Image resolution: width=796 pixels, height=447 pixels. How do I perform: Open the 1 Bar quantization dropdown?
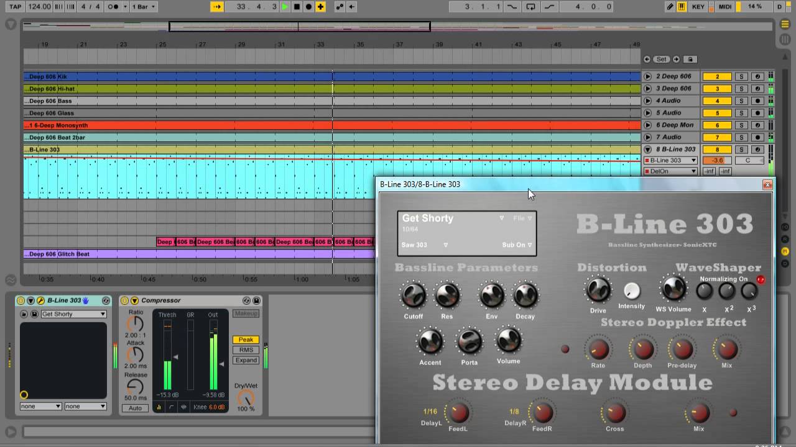(144, 7)
